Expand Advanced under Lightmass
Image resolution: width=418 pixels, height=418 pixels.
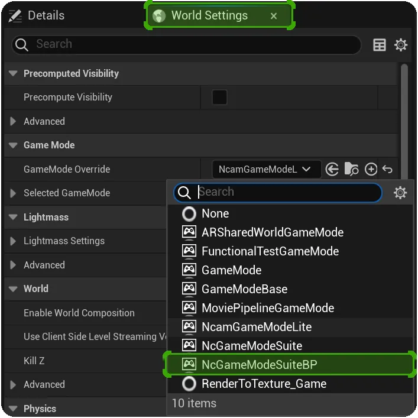tap(13, 265)
